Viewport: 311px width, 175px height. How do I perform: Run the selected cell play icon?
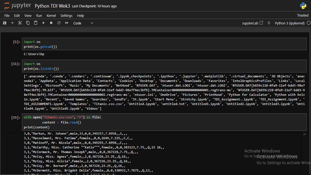pyautogui.click(x=43, y=23)
